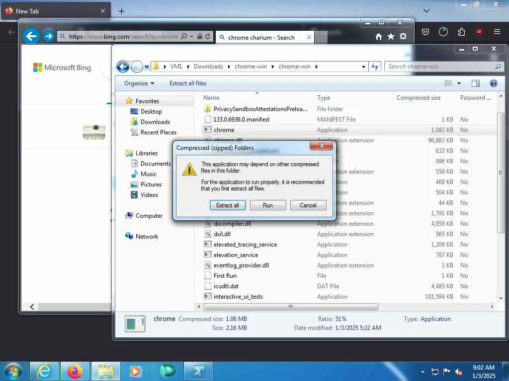Click Downloads in the address breadcrumb
Image resolution: width=509 pixels, height=381 pixels.
pyautogui.click(x=208, y=66)
